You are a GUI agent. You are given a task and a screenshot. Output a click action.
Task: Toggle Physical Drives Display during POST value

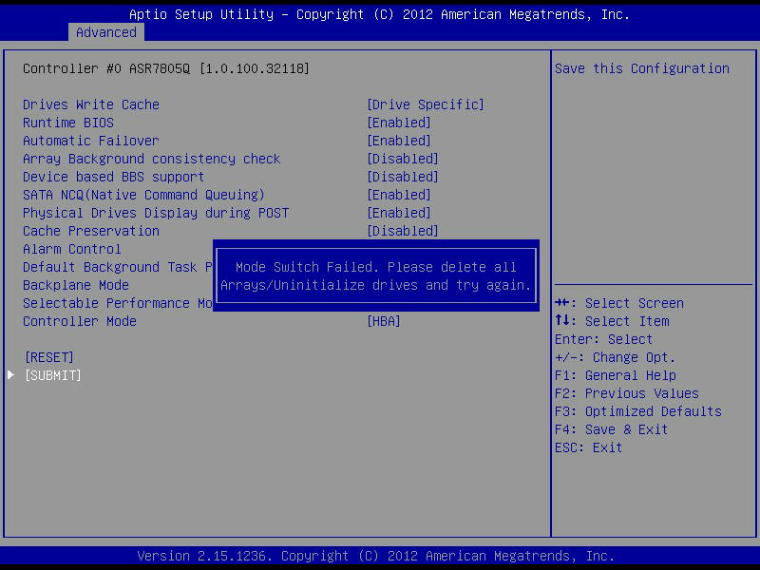pos(399,213)
